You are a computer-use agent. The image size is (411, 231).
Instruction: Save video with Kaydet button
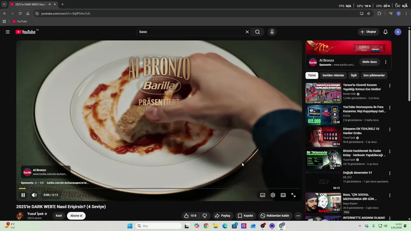click(246, 216)
